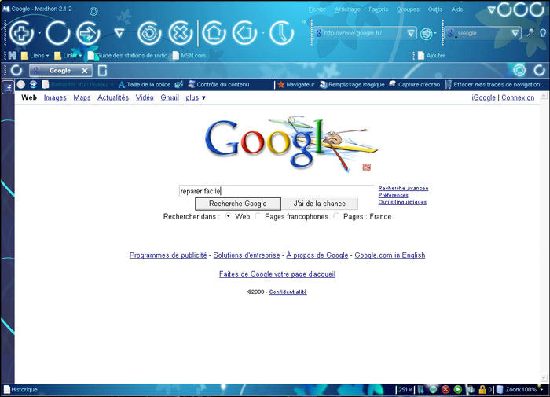The height and width of the screenshot is (397, 550).
Task: Open Recherche avancée link
Action: tap(403, 188)
